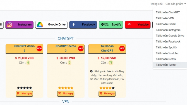Select Tài khoản VPN menu entry

pyautogui.click(x=170, y=18)
